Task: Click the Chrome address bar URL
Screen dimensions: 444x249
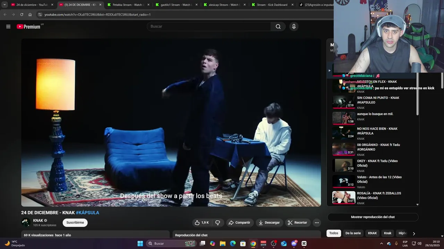Action: tap(97, 15)
